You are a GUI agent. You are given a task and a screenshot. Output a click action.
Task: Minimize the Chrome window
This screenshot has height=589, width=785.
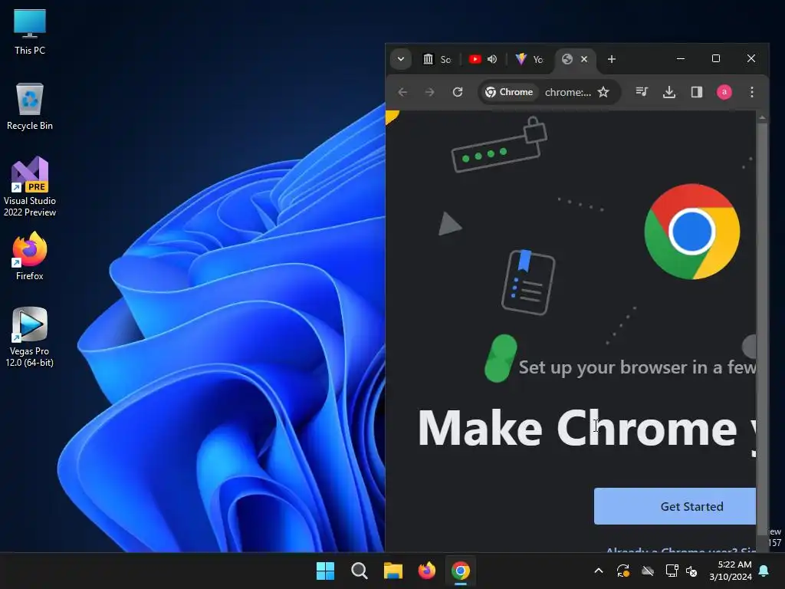681,58
